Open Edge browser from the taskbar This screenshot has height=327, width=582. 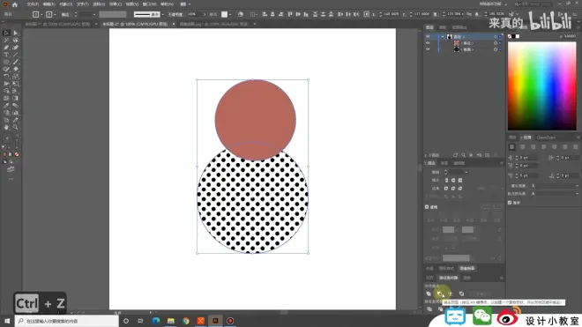156,321
